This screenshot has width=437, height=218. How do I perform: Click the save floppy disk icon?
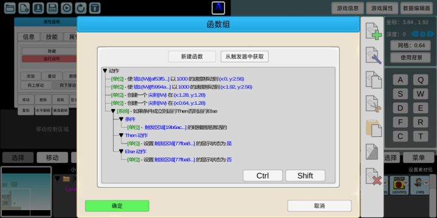(x=52, y=8)
